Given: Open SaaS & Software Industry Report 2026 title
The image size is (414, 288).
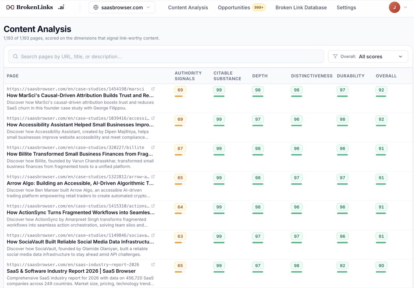Looking at the screenshot, I should [x=71, y=271].
